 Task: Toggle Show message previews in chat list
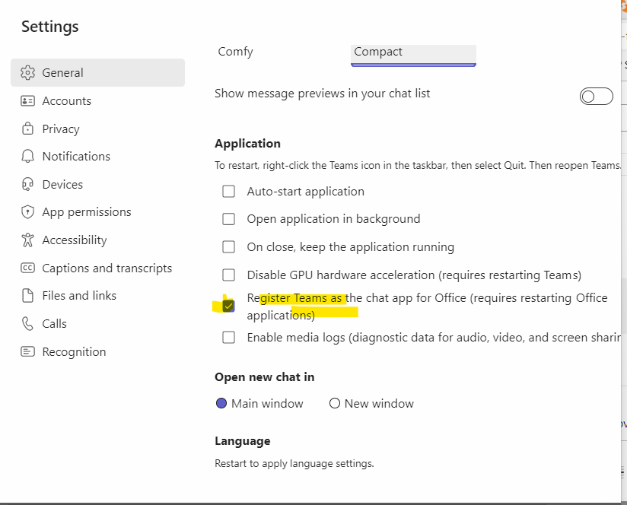596,96
